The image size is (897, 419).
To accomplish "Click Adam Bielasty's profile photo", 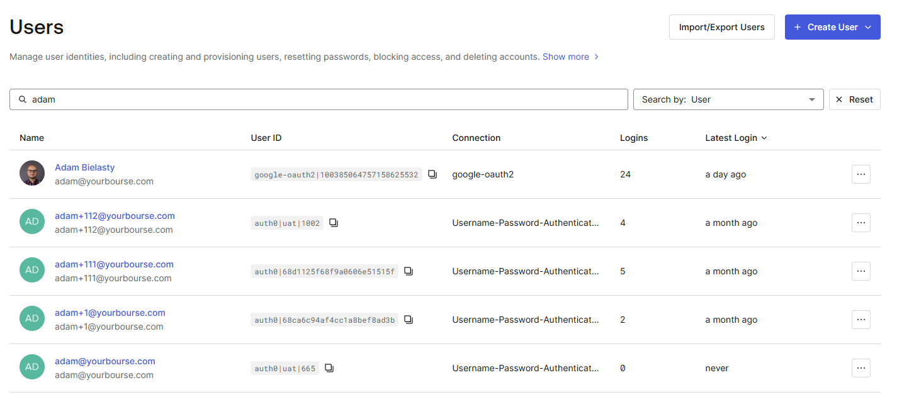I will tap(32, 174).
